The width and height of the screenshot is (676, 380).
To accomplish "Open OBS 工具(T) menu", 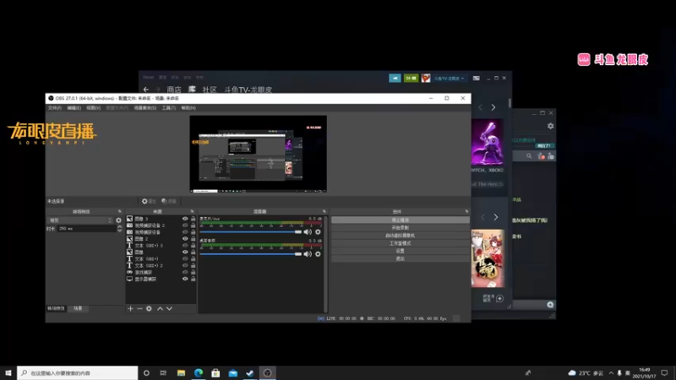I will (168, 108).
